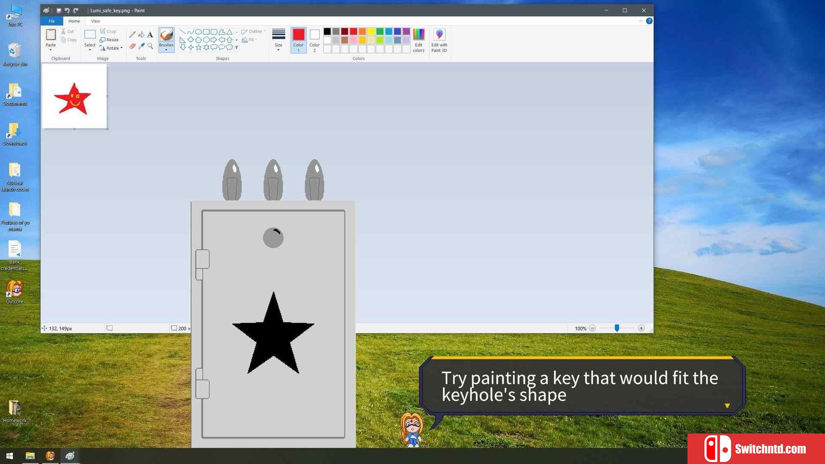Select the Text tool
The image size is (825, 464).
[x=150, y=35]
